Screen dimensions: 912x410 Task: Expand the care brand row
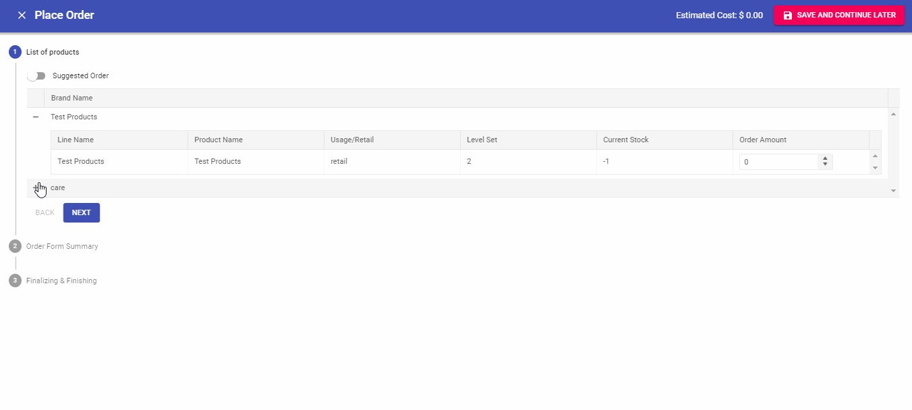click(x=36, y=187)
